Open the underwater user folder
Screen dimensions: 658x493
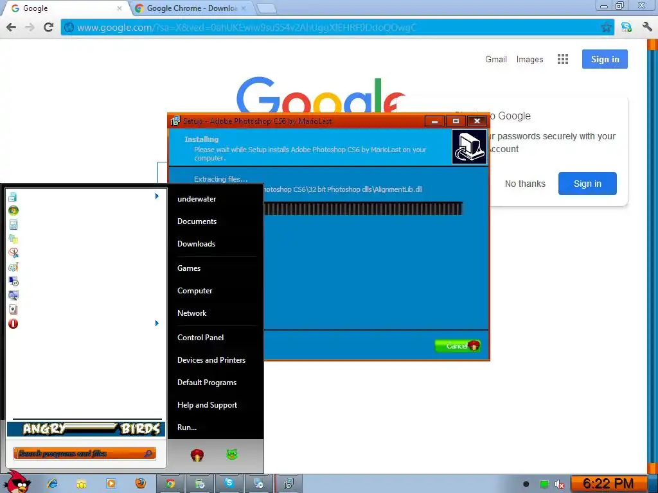pyautogui.click(x=197, y=199)
